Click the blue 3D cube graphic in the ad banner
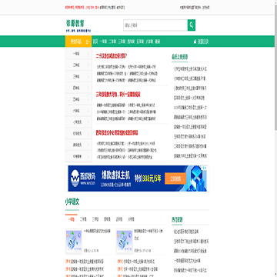The image size is (277, 277). [x=196, y=179]
